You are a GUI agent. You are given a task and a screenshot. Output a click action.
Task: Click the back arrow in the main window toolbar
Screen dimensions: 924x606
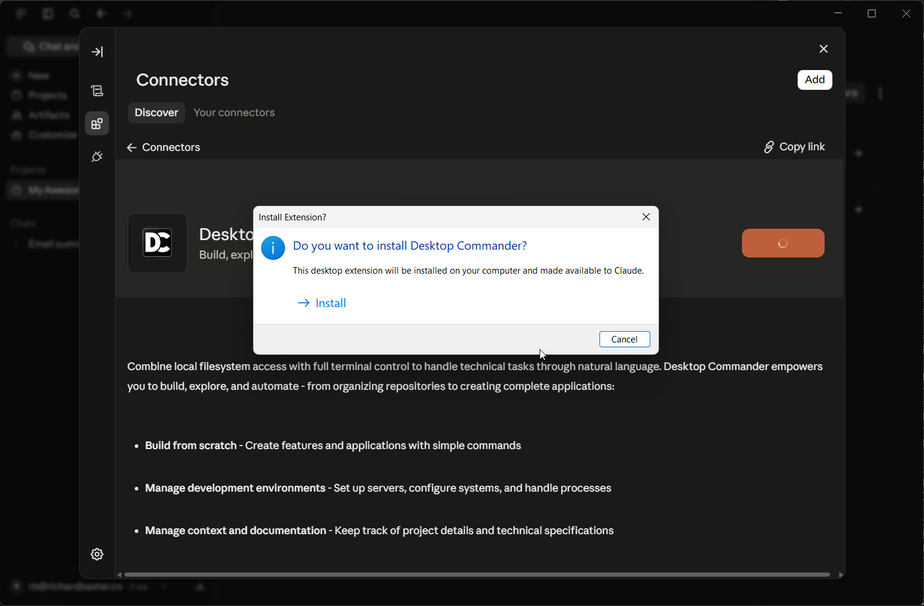tap(101, 14)
